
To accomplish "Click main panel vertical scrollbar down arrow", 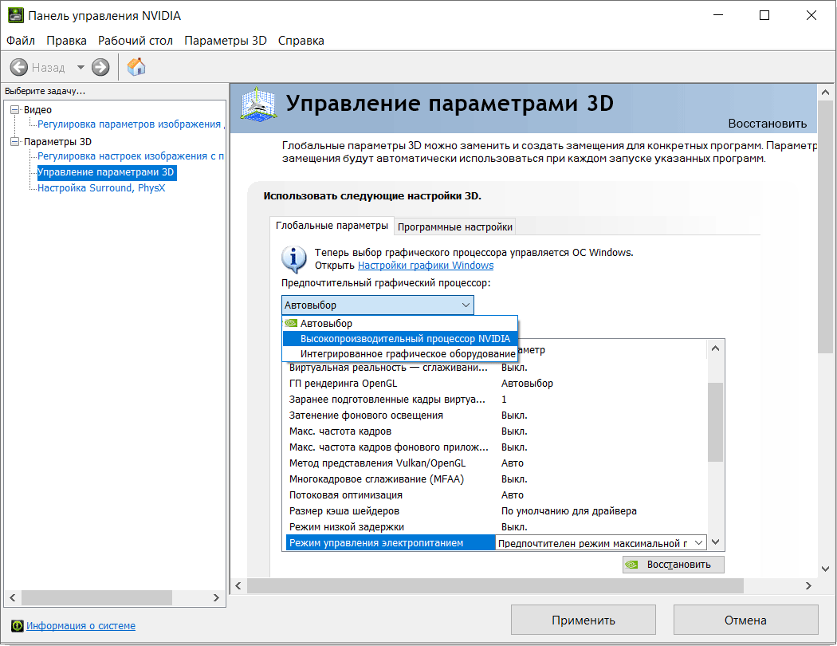I will pyautogui.click(x=825, y=569).
